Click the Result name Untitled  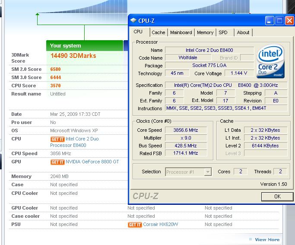click(58, 94)
